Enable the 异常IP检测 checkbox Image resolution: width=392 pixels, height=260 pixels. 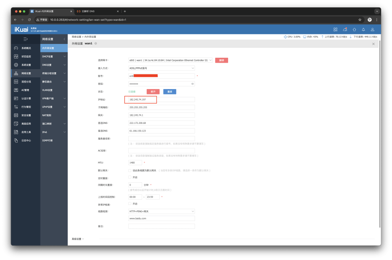point(130,204)
